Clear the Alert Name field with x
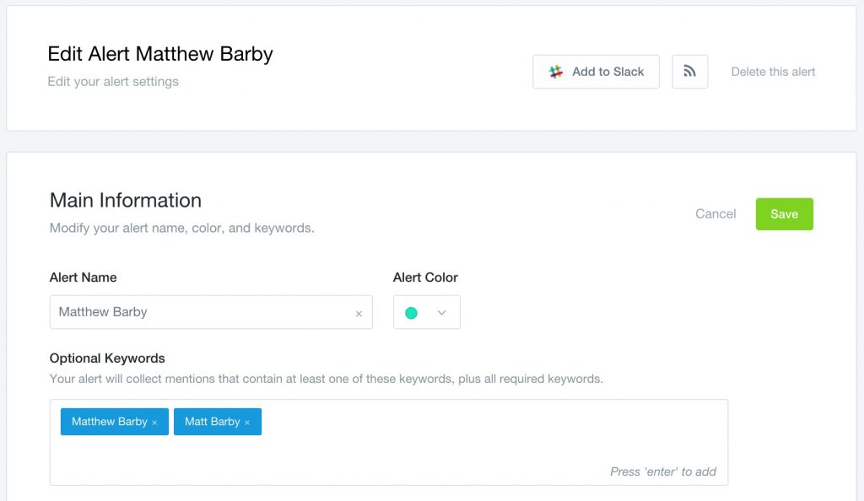Image resolution: width=864 pixels, height=501 pixels. tap(359, 314)
